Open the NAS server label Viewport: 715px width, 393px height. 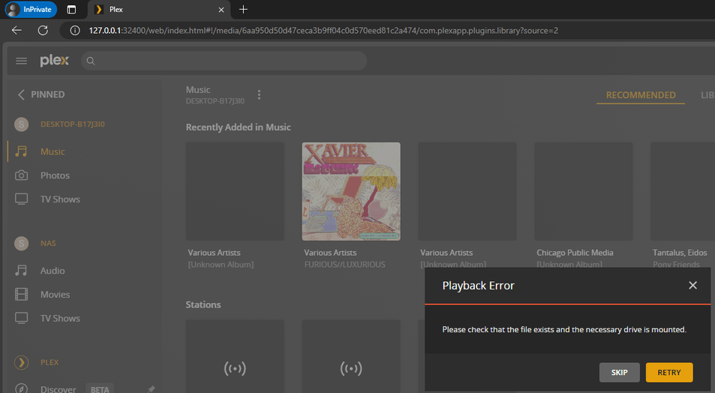[48, 244]
